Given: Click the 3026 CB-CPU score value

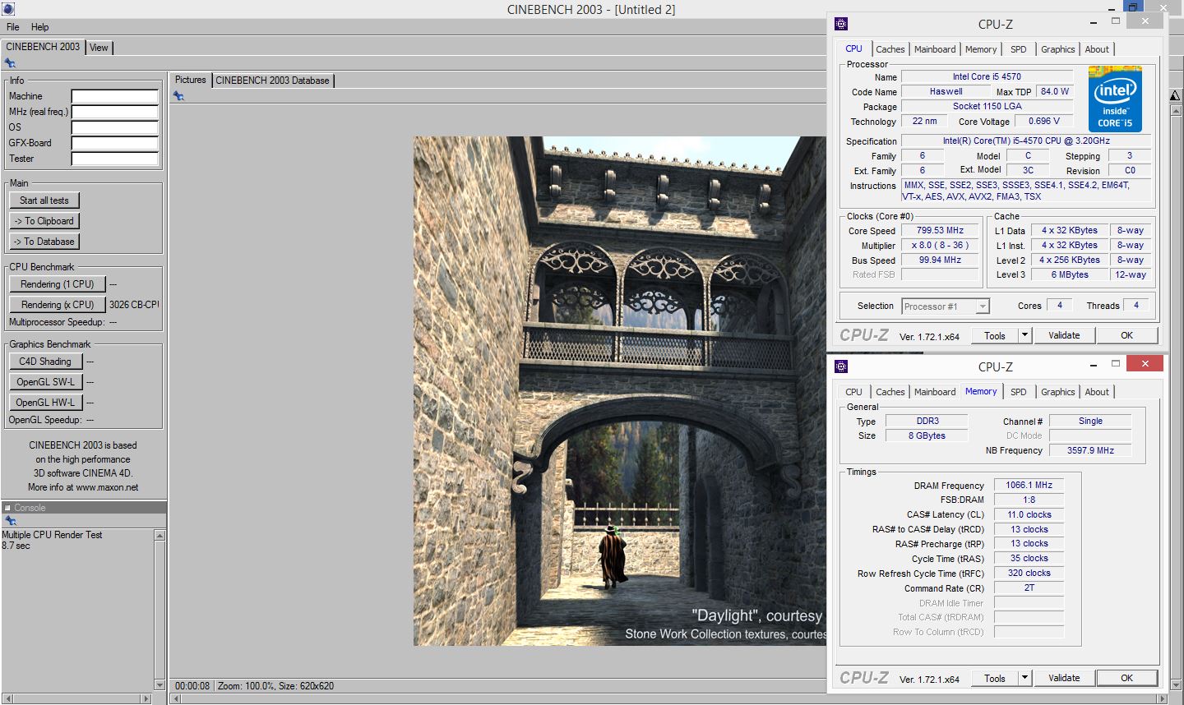Looking at the screenshot, I should tap(134, 305).
